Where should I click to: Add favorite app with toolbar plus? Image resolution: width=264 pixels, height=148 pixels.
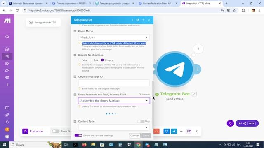coord(181,131)
